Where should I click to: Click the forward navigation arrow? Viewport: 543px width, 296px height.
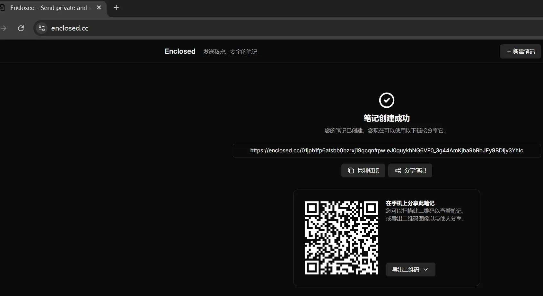click(x=4, y=28)
